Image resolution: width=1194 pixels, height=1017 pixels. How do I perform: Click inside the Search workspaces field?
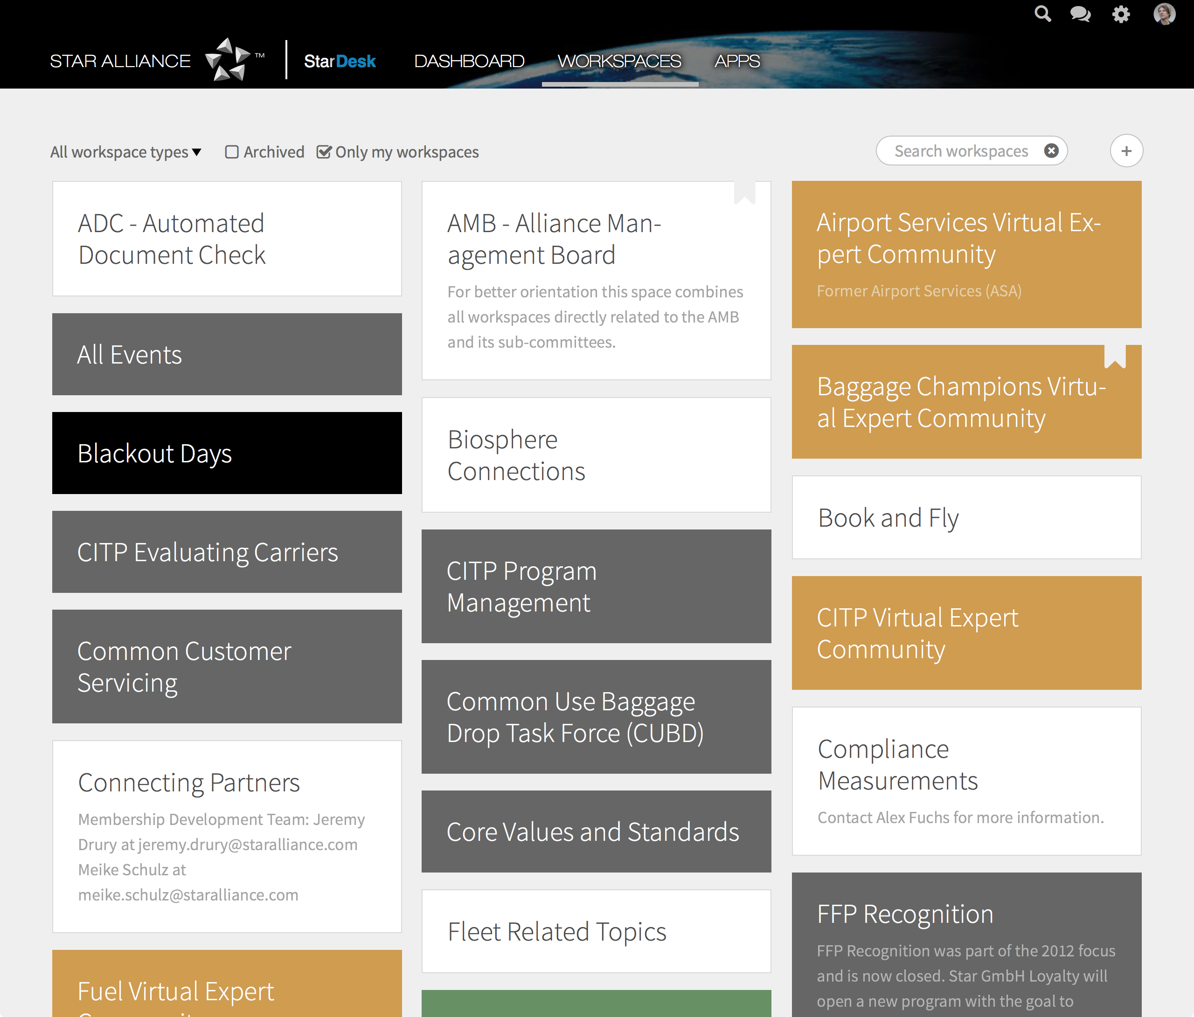(961, 151)
